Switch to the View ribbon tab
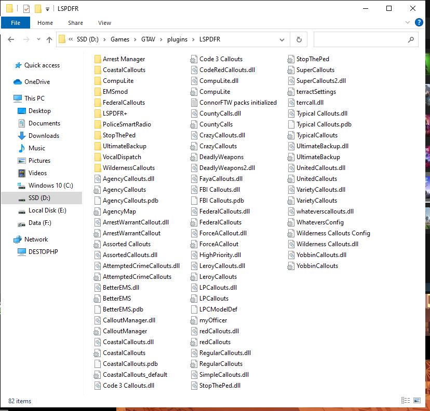Screen dimensions: 430x411 tap(104, 23)
